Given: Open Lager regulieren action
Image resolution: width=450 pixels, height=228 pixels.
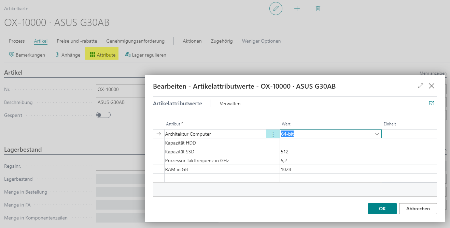Looking at the screenshot, I should [x=146, y=55].
